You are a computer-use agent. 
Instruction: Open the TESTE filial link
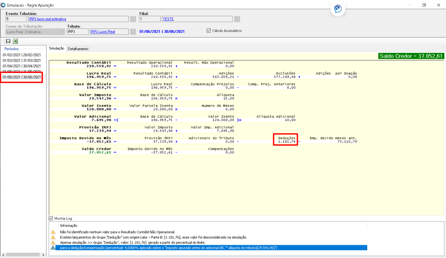click(x=168, y=19)
